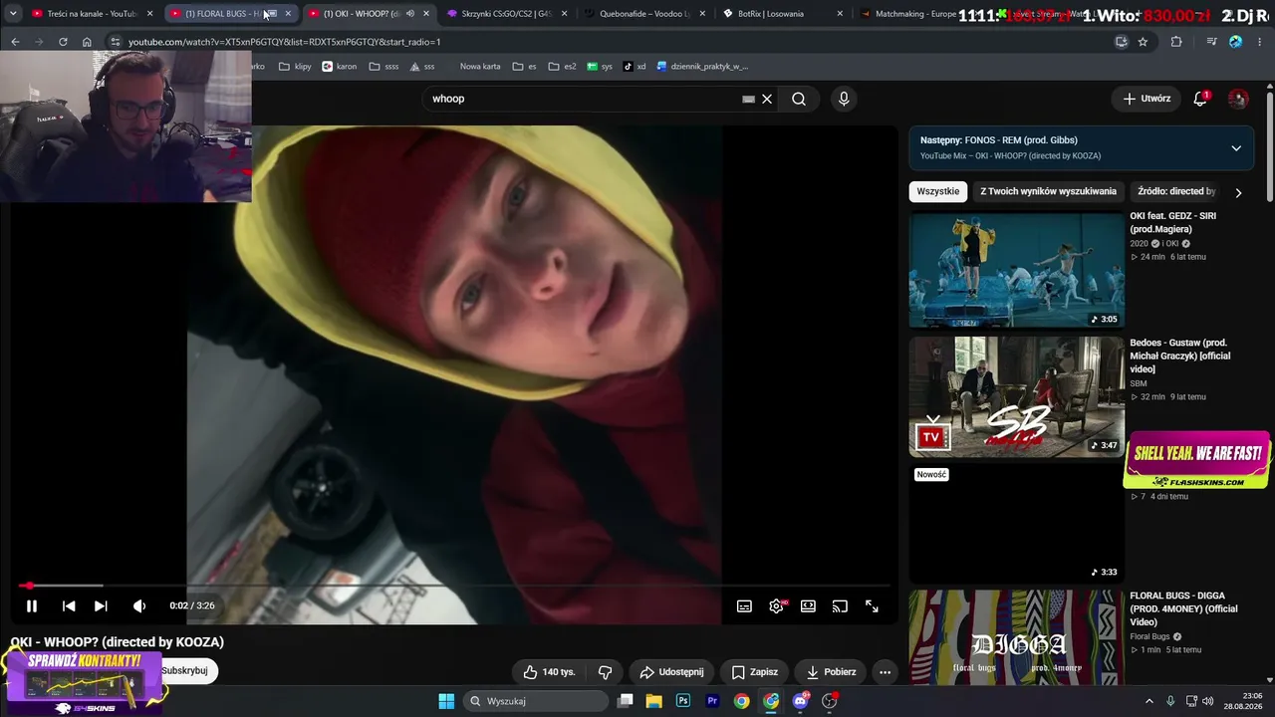Share the video with Udostępnij
This screenshot has height=717, width=1275.
click(x=671, y=672)
